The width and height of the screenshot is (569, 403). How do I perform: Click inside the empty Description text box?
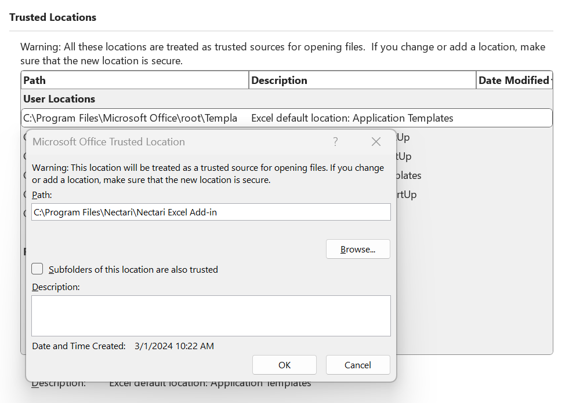pyautogui.click(x=211, y=316)
